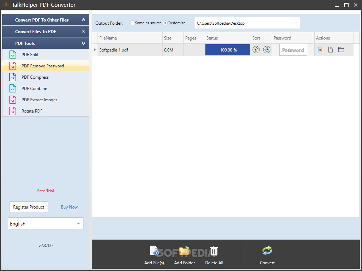The image size is (362, 271).
Task: Maximize the TalkHelper window
Action: pos(346,5)
